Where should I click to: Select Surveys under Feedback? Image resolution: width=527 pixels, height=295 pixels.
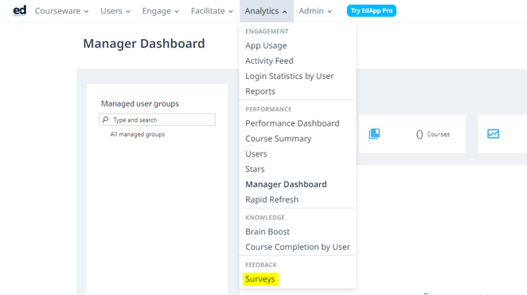coord(260,279)
